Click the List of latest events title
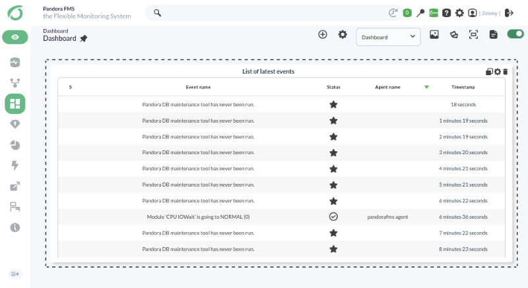The image size is (528, 288). click(269, 71)
